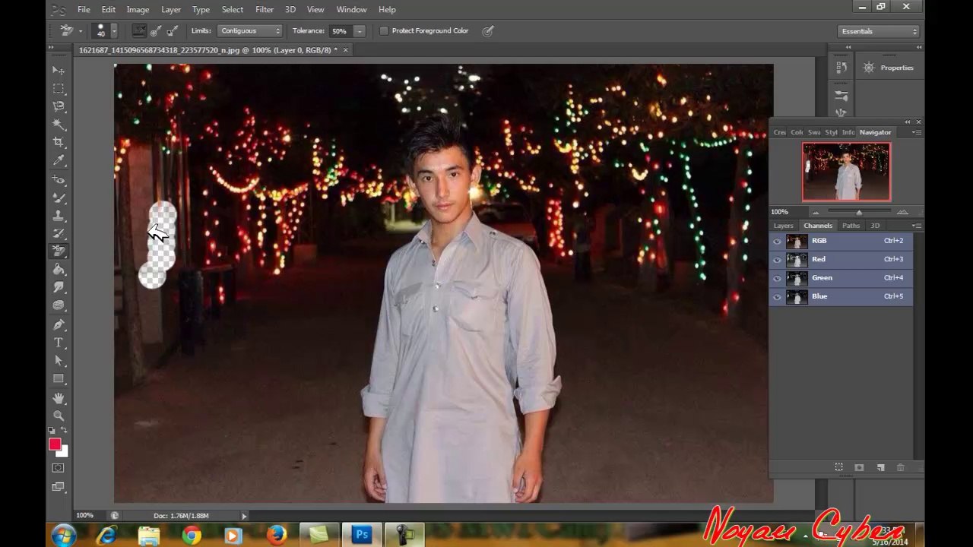973x547 pixels.
Task: Select the Crop tool
Action: point(59,142)
